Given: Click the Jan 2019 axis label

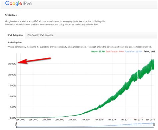Looking at the screenshot, I should [x=150, y=120].
